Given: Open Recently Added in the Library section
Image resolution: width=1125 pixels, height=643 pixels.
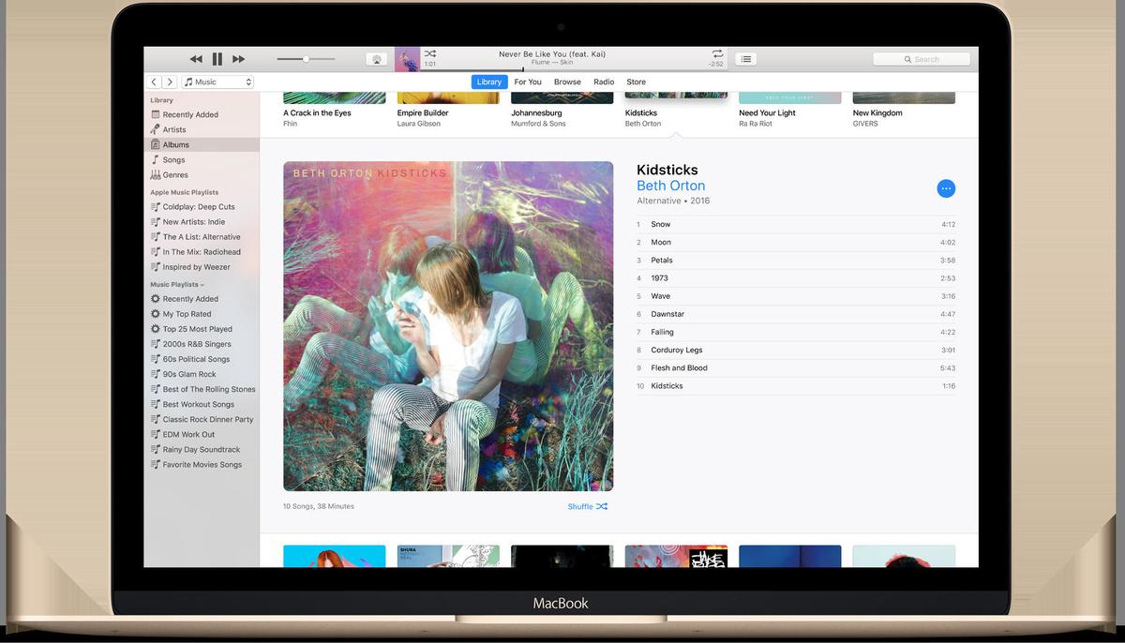Looking at the screenshot, I should click(202, 114).
